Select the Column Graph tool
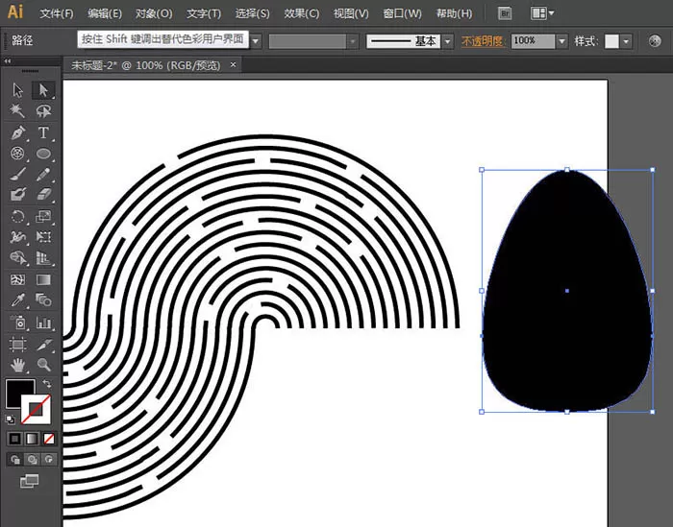 point(43,323)
